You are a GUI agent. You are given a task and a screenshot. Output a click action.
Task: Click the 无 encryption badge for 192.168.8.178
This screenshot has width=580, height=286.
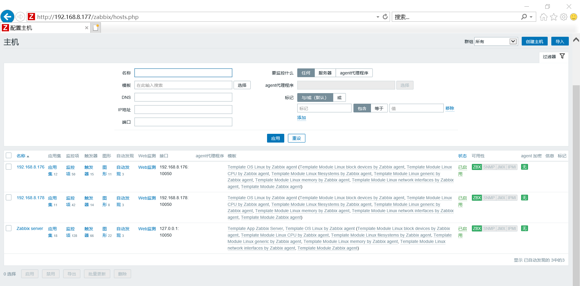pos(524,198)
